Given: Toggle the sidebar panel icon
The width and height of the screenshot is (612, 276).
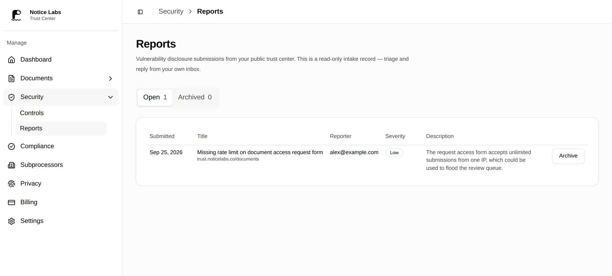Looking at the screenshot, I should coord(140,12).
